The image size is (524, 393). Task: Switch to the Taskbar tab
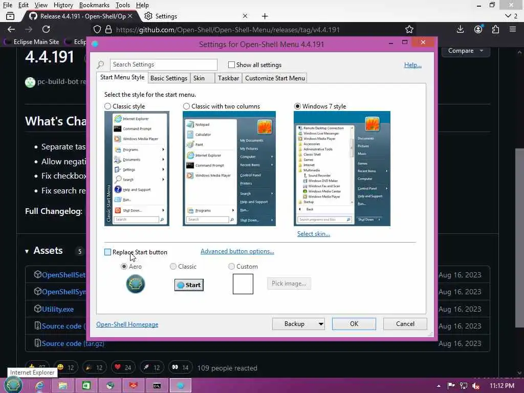[x=228, y=78]
